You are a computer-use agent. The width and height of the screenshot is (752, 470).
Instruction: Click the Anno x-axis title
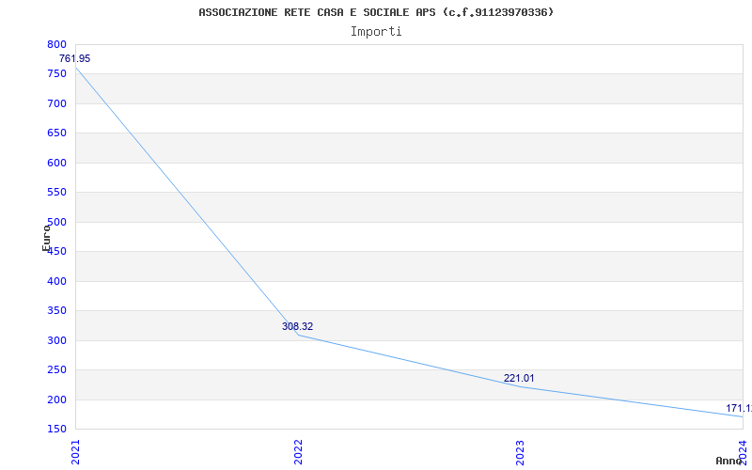click(729, 461)
